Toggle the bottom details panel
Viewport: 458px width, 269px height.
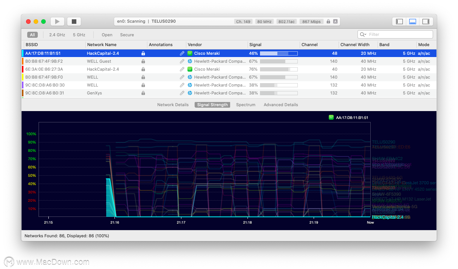click(413, 22)
